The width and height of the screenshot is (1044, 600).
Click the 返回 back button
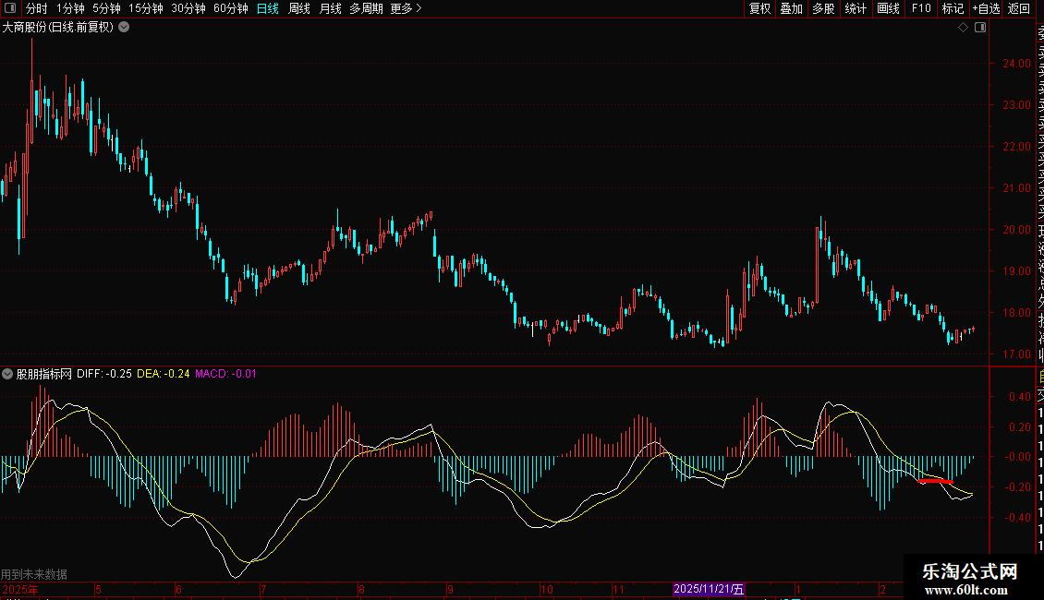click(1019, 8)
